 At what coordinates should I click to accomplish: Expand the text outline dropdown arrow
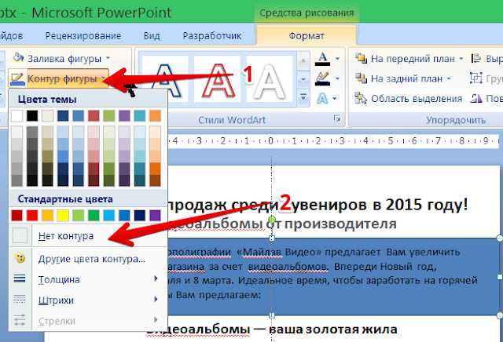pos(337,78)
